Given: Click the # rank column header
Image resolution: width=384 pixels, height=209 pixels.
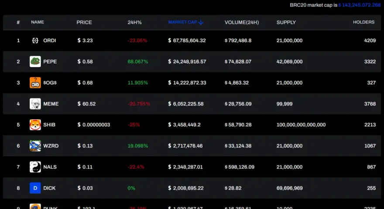Looking at the screenshot, I should click(18, 22).
